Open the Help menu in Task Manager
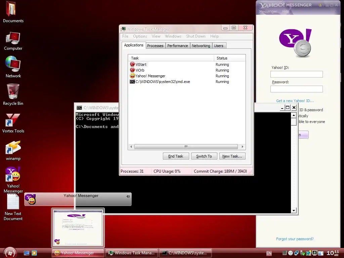Screen dimensions: 344x258 click(x=214, y=36)
